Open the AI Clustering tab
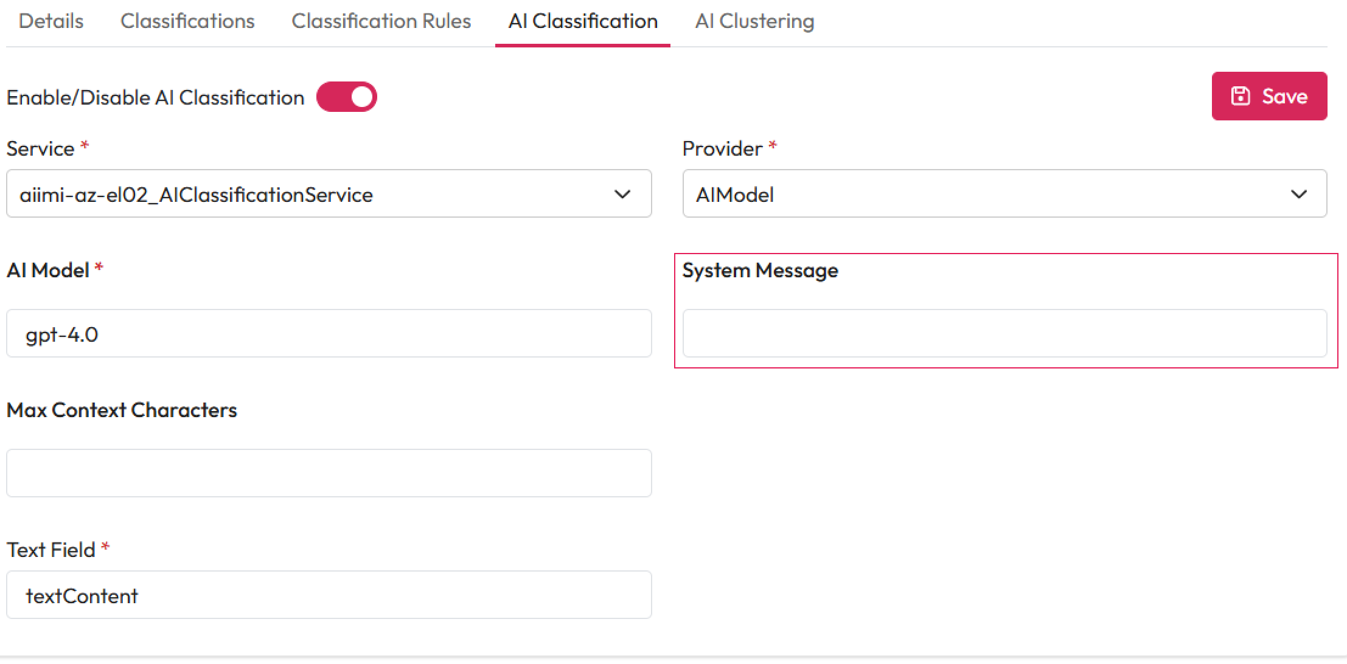 (754, 21)
